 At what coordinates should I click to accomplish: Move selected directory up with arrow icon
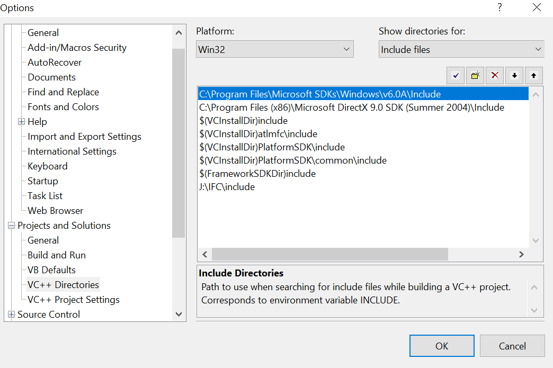click(x=533, y=76)
